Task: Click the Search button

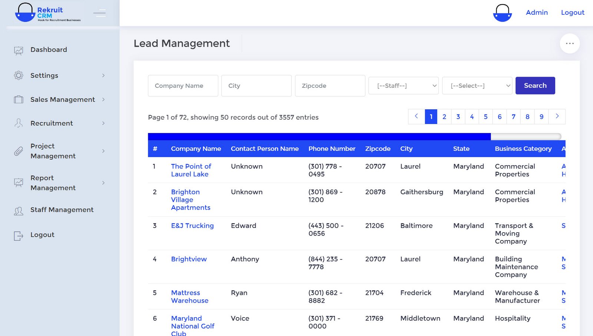Action: point(535,86)
